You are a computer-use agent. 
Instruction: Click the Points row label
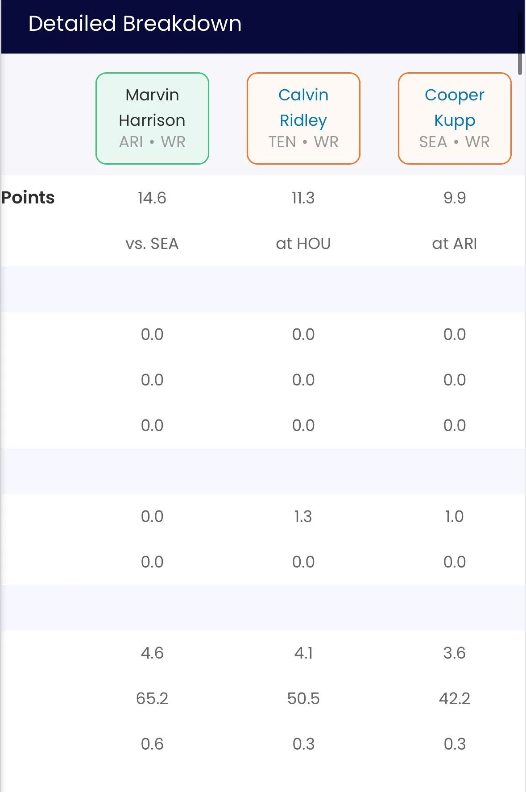(28, 198)
